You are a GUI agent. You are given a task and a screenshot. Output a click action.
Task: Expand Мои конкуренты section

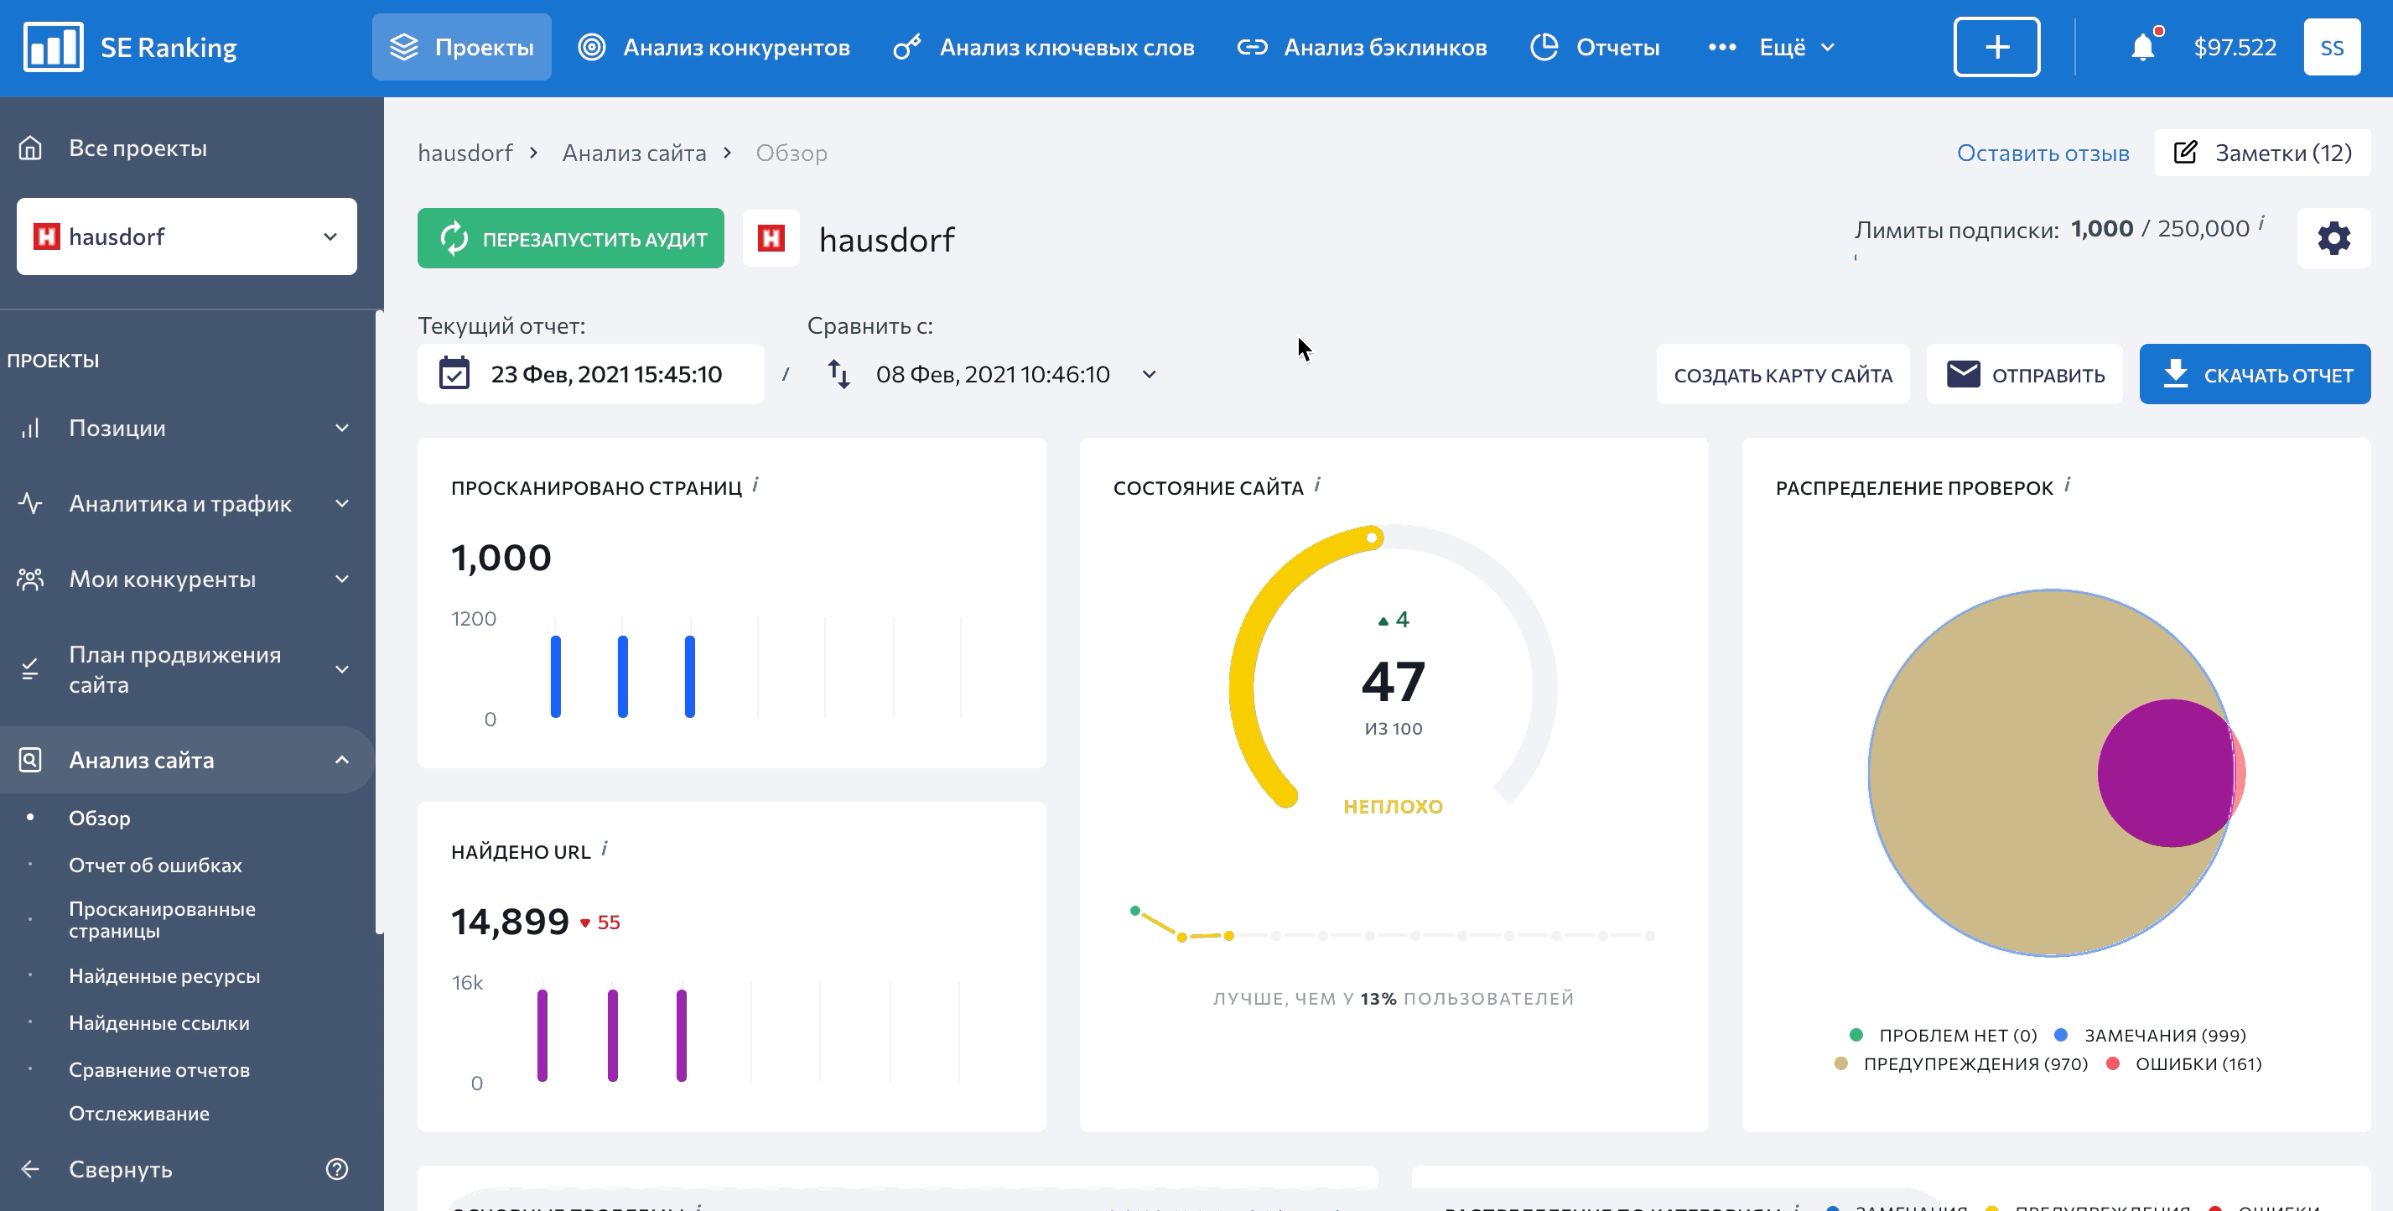coord(186,578)
